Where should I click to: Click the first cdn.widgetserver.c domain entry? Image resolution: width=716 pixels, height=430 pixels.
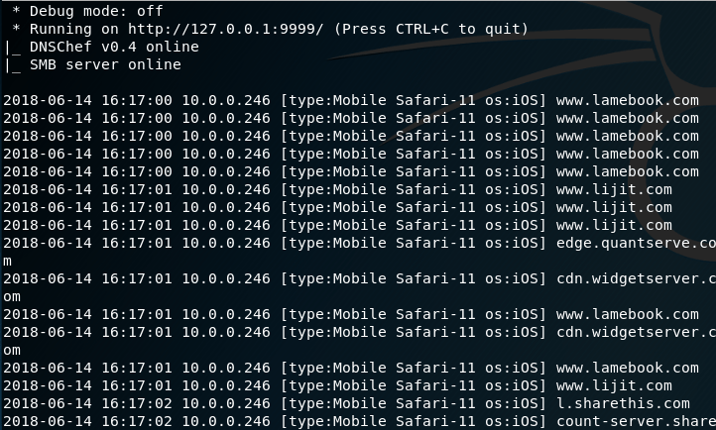pyautogui.click(x=635, y=278)
